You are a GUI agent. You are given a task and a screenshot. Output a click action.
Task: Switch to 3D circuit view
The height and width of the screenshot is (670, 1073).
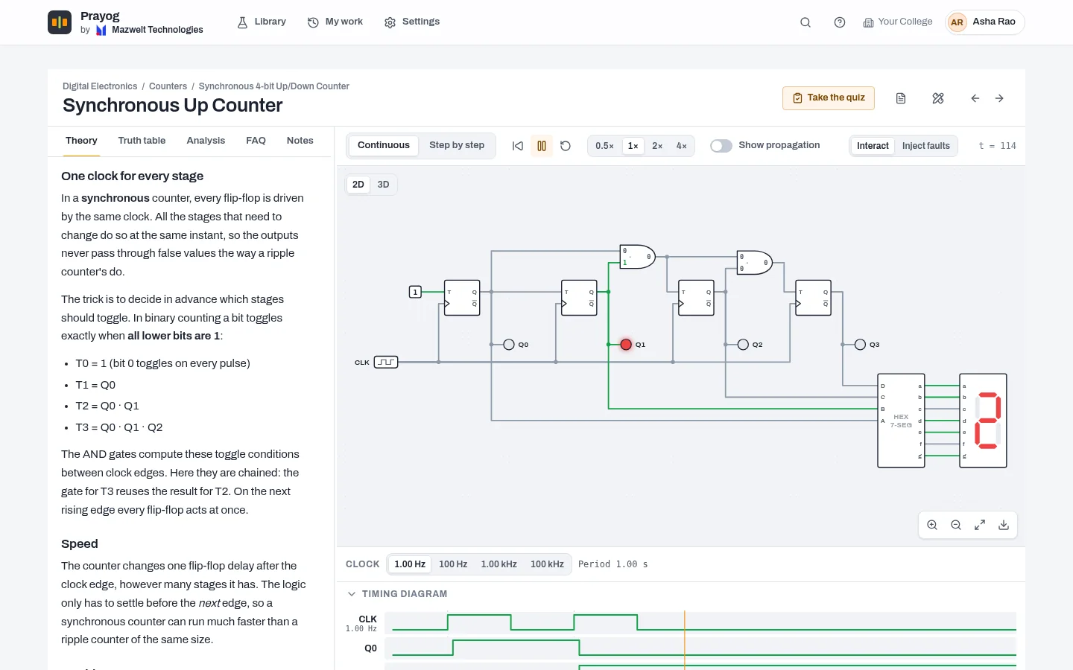tap(383, 185)
